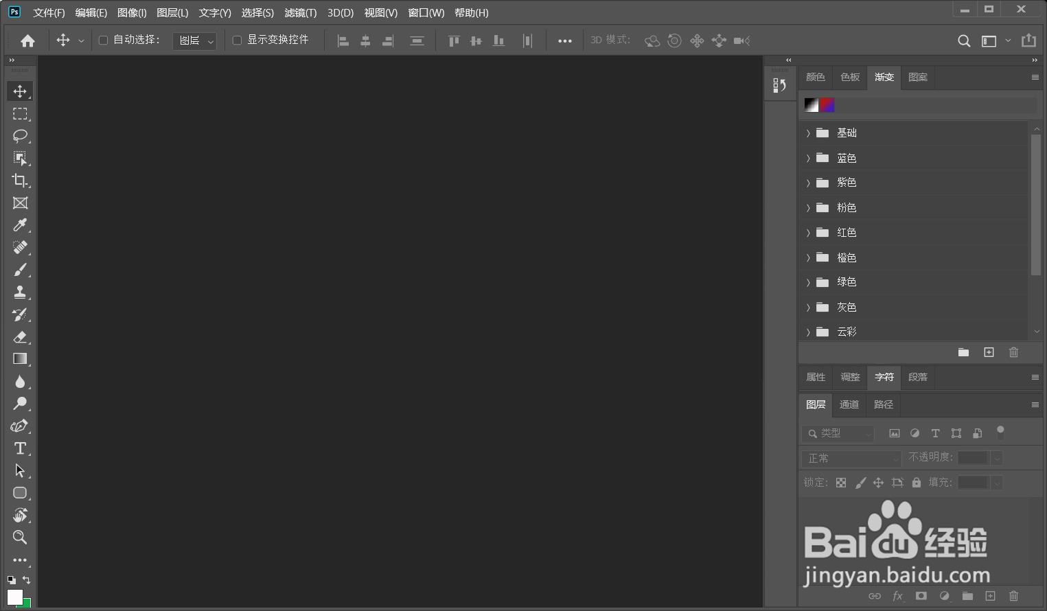Select the Blur tool
This screenshot has width=1047, height=611.
pyautogui.click(x=20, y=382)
